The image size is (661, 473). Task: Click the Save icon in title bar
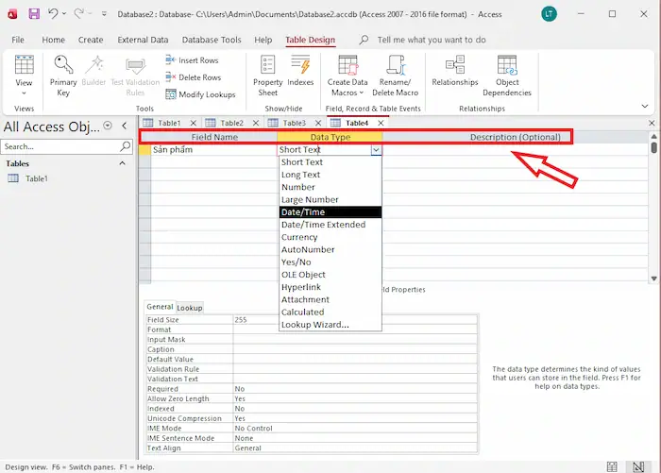click(x=34, y=14)
